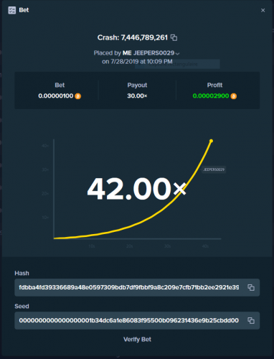This screenshot has width=274, height=359.
Task: Select the bet amount 0.00000100
Action: click(x=56, y=96)
